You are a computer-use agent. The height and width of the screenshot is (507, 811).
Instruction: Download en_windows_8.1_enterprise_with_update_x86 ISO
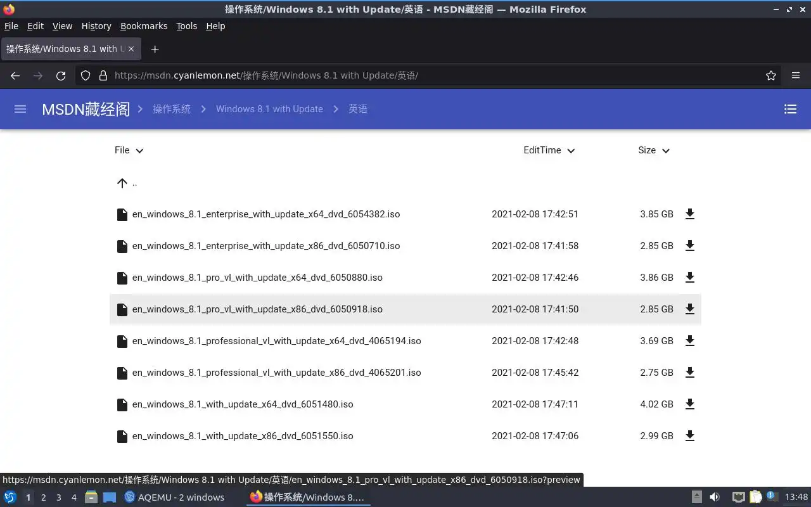point(690,246)
